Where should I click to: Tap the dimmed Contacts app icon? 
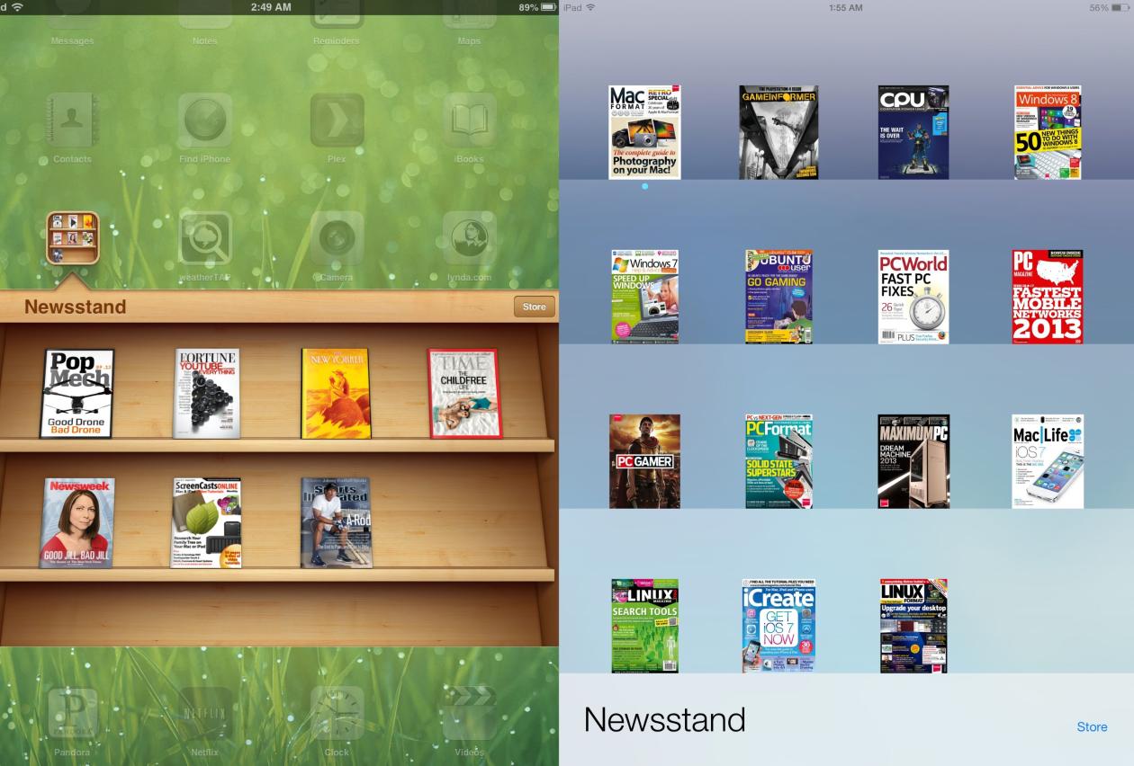tap(72, 120)
